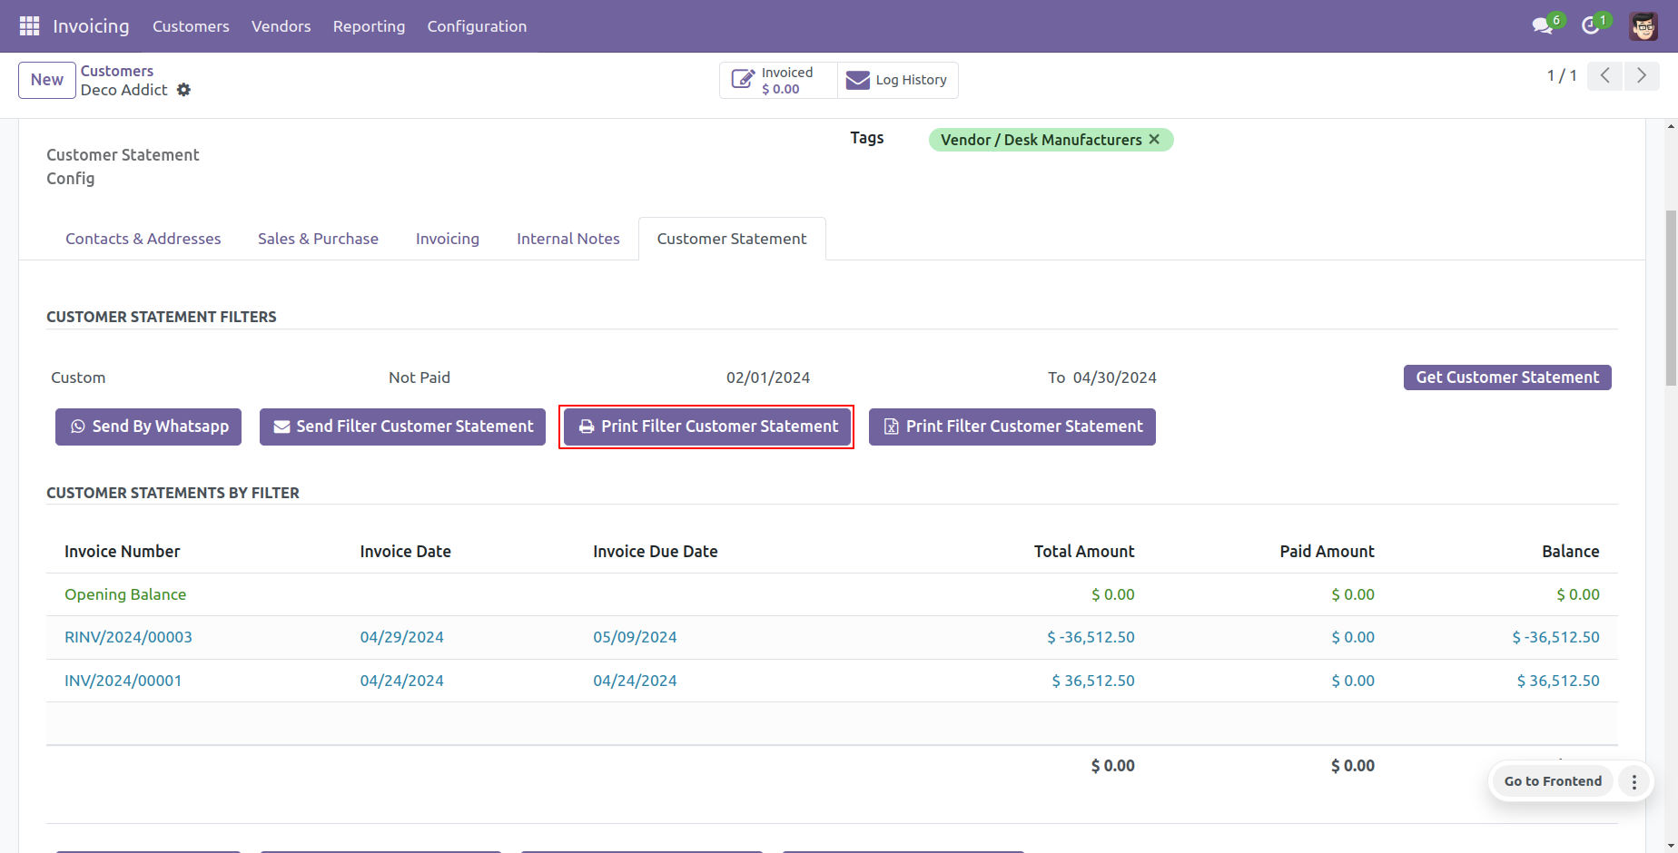Image resolution: width=1678 pixels, height=853 pixels.
Task: Click the 05/09/2024 due date cell
Action: (x=636, y=637)
